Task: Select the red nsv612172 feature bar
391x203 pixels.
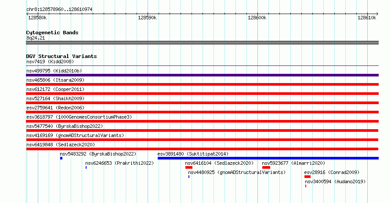Action: 202,94
